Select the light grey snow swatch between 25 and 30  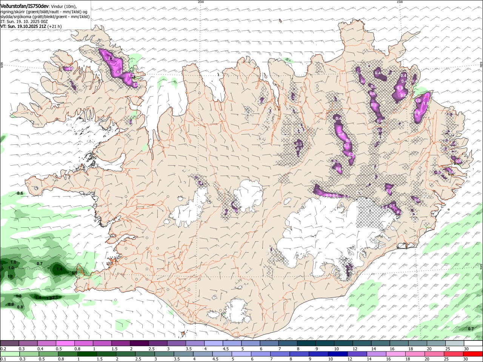pos(455,343)
